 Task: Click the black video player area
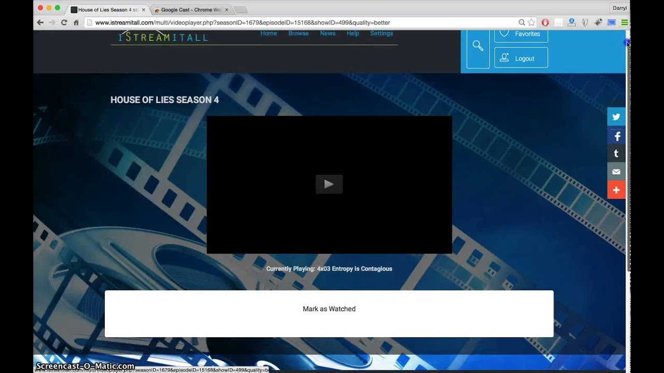point(329,185)
